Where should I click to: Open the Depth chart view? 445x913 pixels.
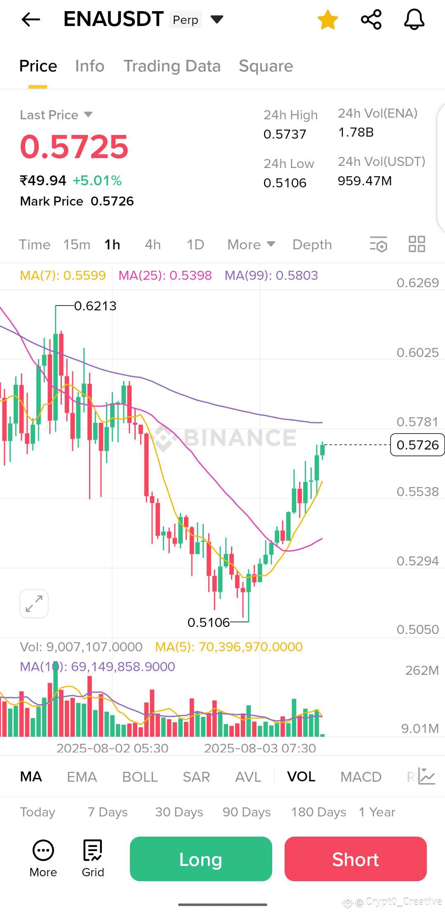[x=312, y=244]
